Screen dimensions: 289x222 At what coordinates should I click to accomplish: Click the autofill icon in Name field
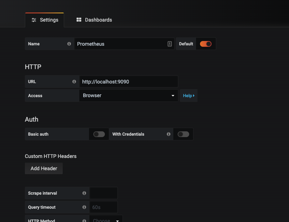[x=170, y=44]
